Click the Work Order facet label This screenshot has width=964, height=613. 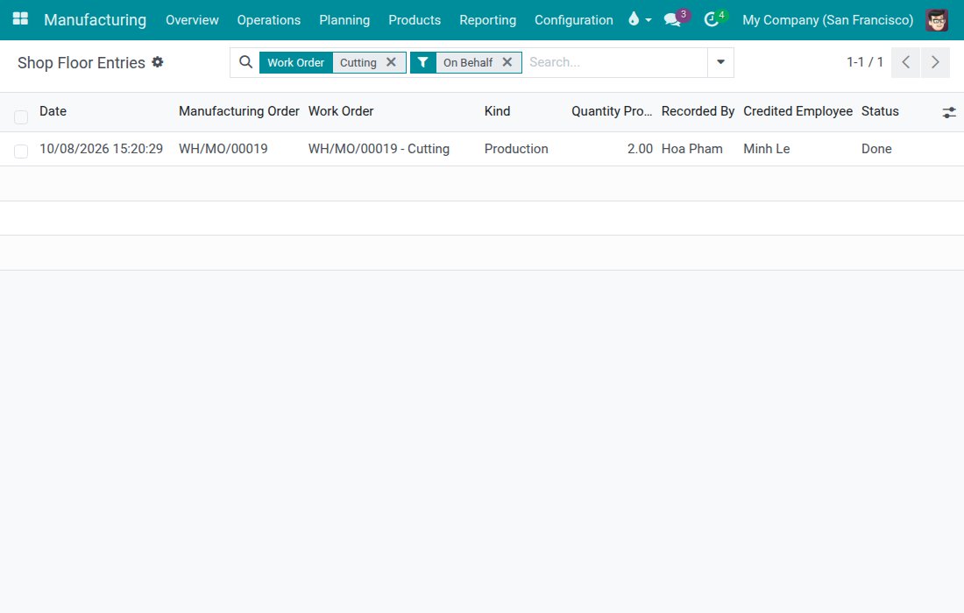pos(295,62)
